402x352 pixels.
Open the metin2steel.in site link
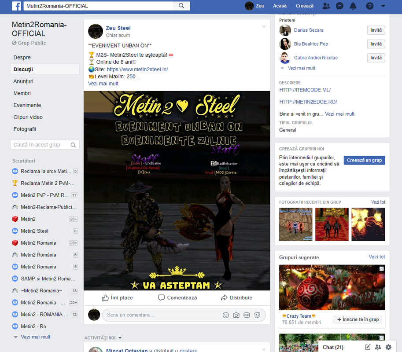(x=137, y=70)
